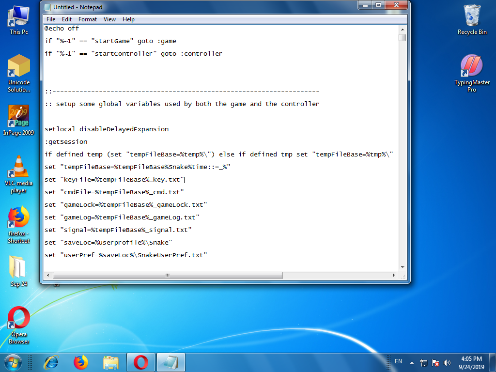This screenshot has height=372, width=496.
Task: Click the 'set "keyFile=' line
Action: [x=114, y=180]
